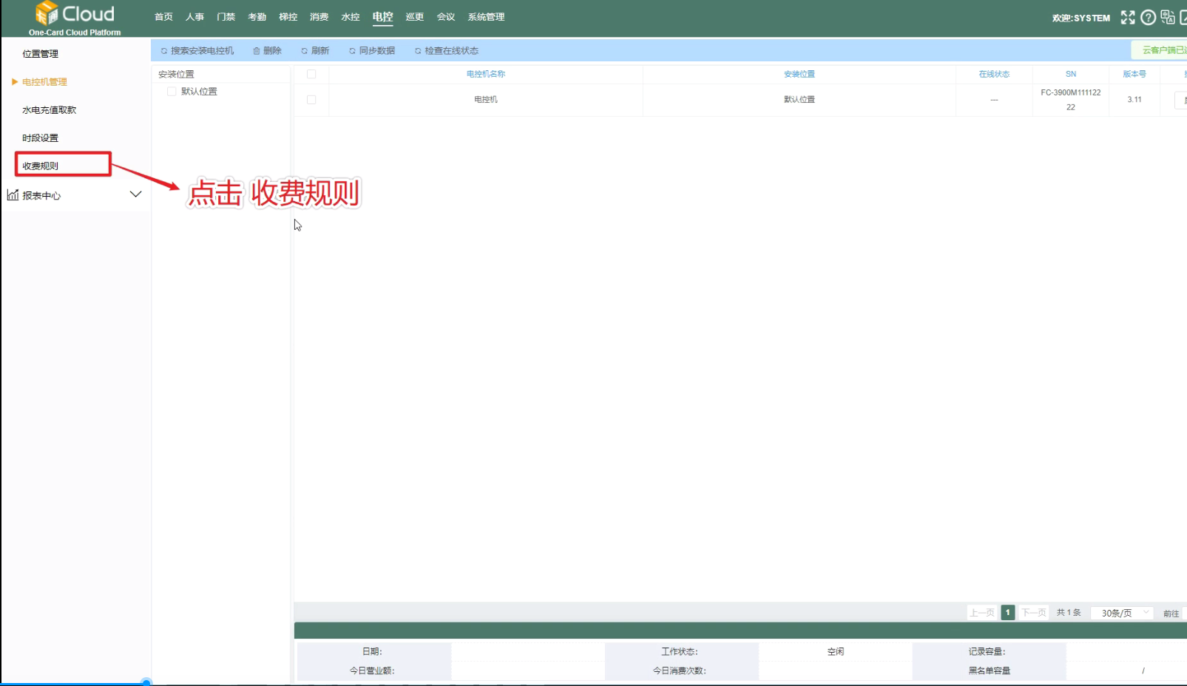The height and width of the screenshot is (686, 1187).
Task: Toggle fullscreen mode icon
Action: tap(1128, 18)
